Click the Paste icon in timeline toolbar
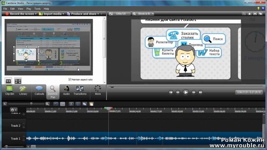 point(91,104)
